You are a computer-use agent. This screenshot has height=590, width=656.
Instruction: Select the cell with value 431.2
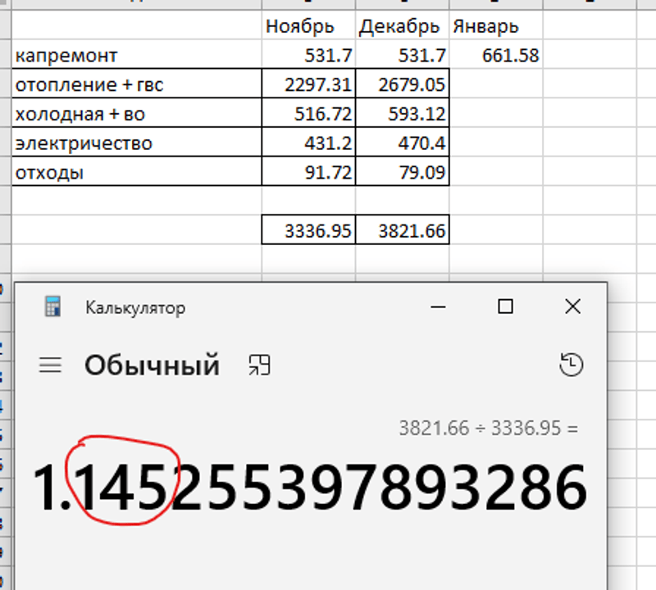tap(308, 142)
